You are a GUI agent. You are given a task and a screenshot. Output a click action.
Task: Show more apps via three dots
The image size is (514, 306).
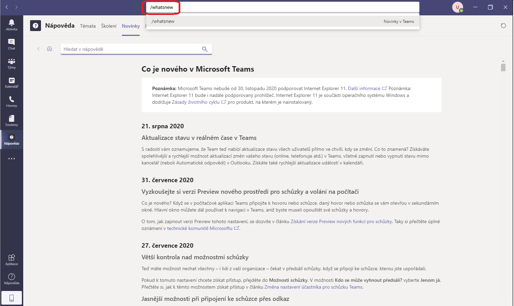pyautogui.click(x=12, y=159)
